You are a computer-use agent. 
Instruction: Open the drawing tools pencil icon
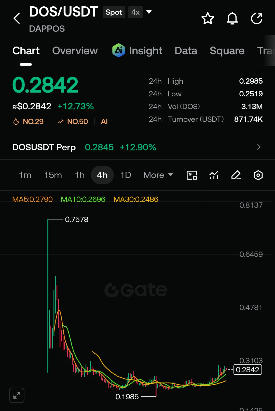pyautogui.click(x=236, y=175)
